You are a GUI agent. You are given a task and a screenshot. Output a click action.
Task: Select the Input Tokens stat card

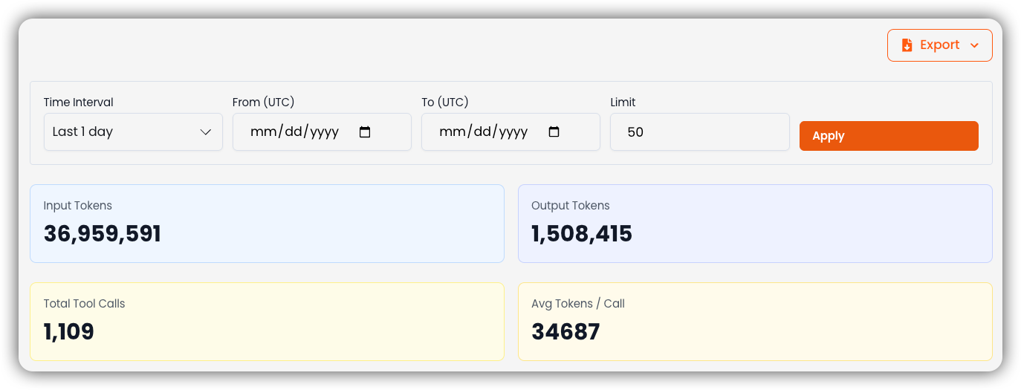click(x=267, y=224)
